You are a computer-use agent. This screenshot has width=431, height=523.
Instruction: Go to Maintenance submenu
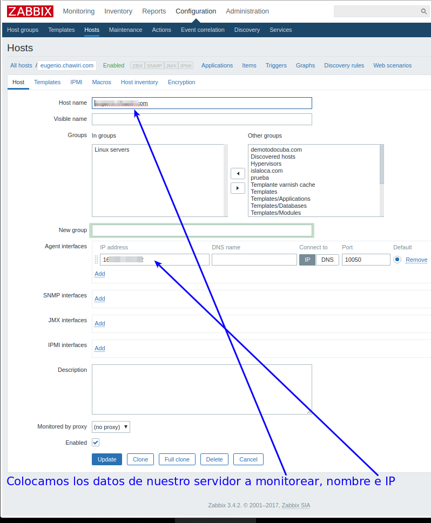pyautogui.click(x=125, y=30)
